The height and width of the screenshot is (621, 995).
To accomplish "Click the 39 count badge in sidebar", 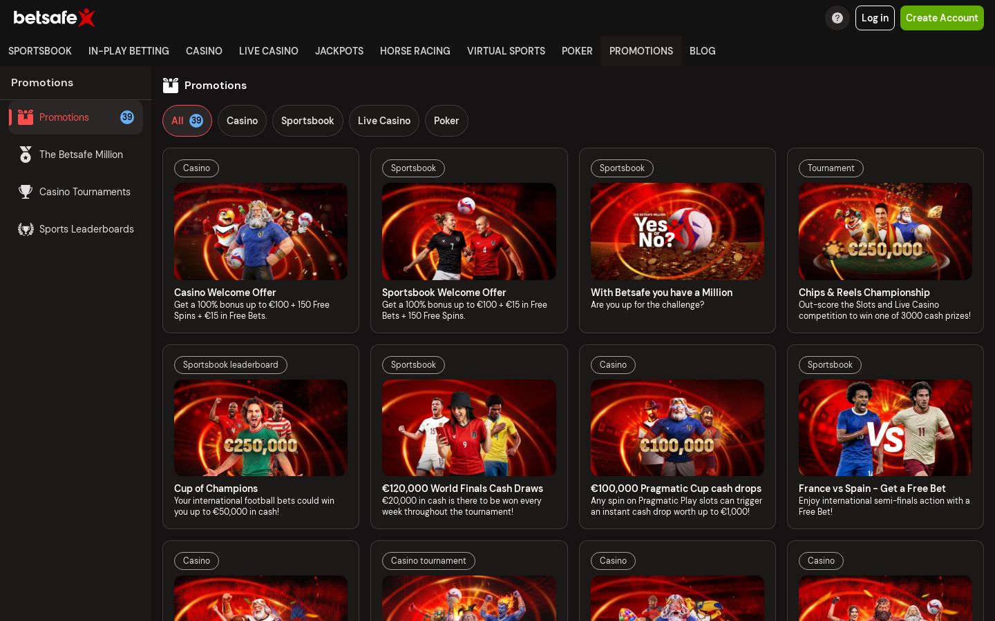I will [x=127, y=117].
